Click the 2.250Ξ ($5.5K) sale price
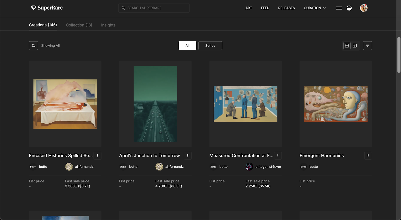Image resolution: width=401 pixels, height=220 pixels. 258,186
